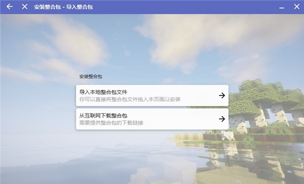Click the 安装整合包 - 导入整合包 window title

63,7
